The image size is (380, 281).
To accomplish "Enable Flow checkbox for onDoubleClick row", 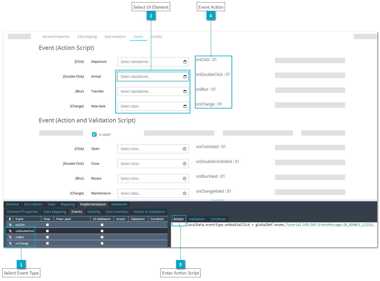I will (47, 231).
